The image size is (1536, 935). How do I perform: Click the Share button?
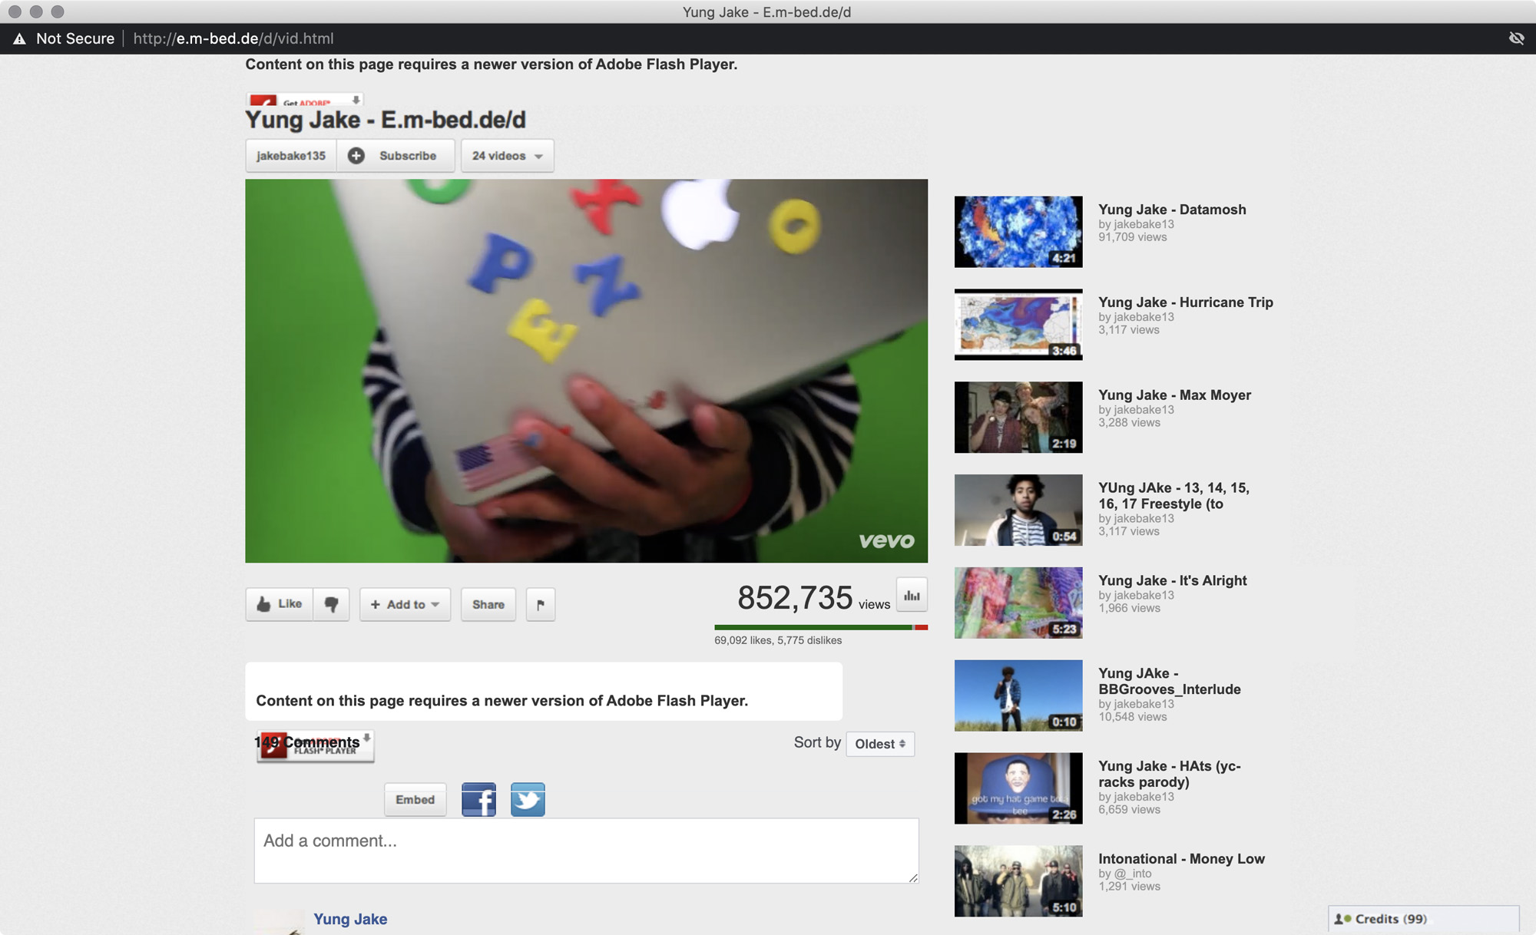pos(488,604)
